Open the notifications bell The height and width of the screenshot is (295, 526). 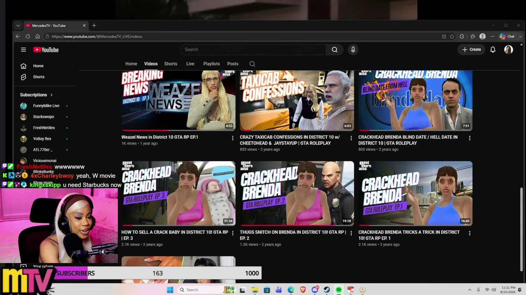pos(493,50)
